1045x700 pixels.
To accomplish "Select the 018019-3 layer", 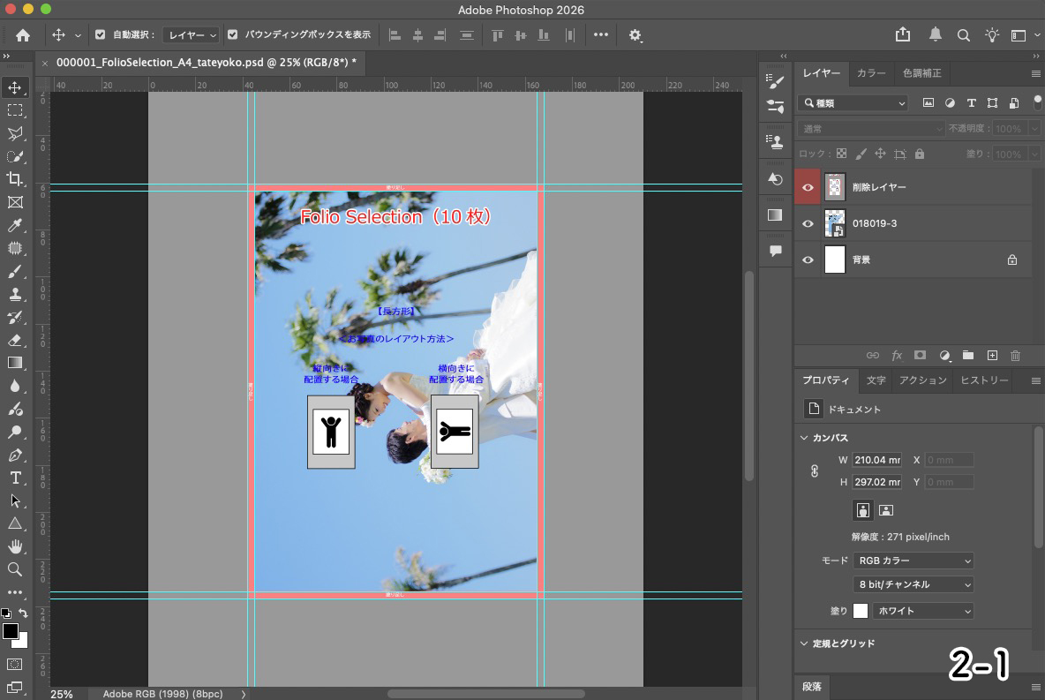I will tap(918, 223).
